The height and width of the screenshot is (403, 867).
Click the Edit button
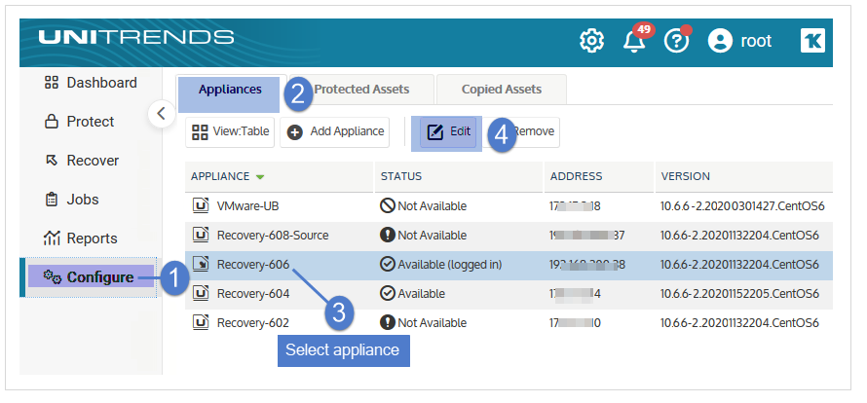pos(447,132)
